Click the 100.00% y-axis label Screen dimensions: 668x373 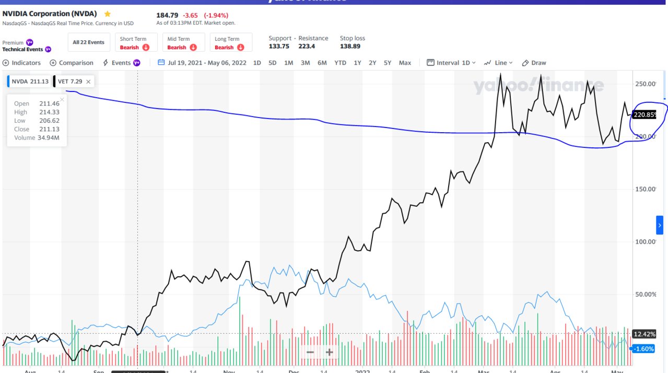[646, 241]
